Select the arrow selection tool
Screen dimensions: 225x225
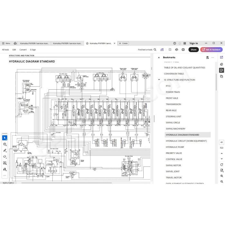(x=5, y=138)
